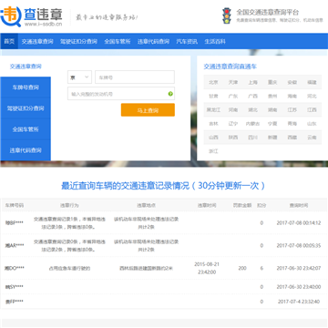
Task: Open the 首页 nav tab
Action: point(9,41)
